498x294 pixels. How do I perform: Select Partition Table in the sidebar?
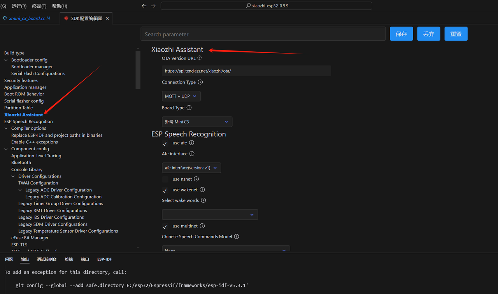coord(18,108)
